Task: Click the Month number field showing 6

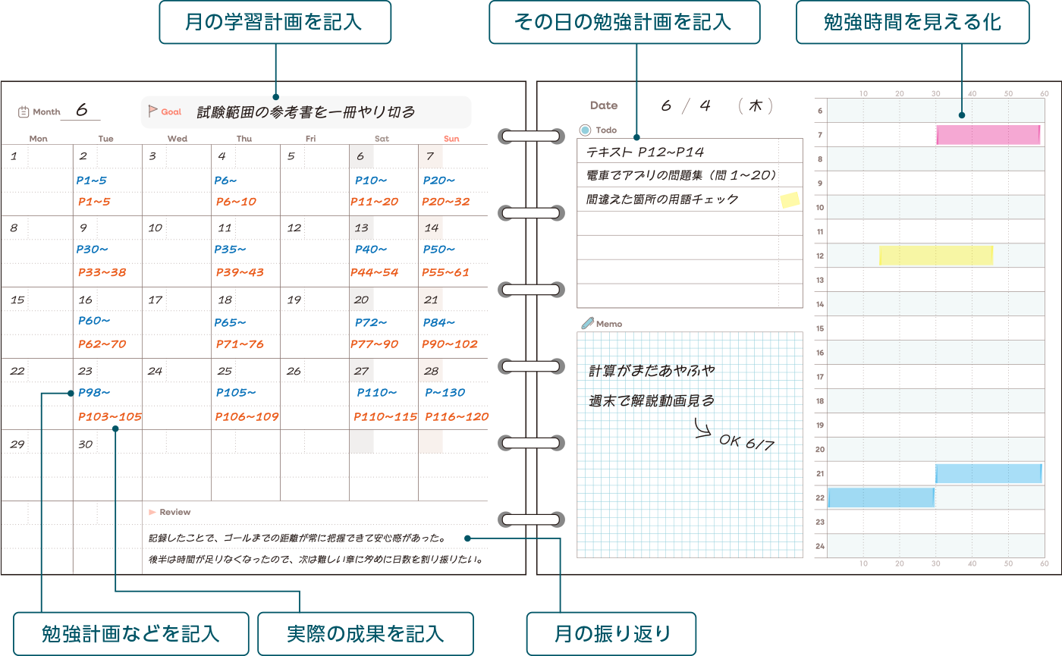Action: (x=81, y=111)
